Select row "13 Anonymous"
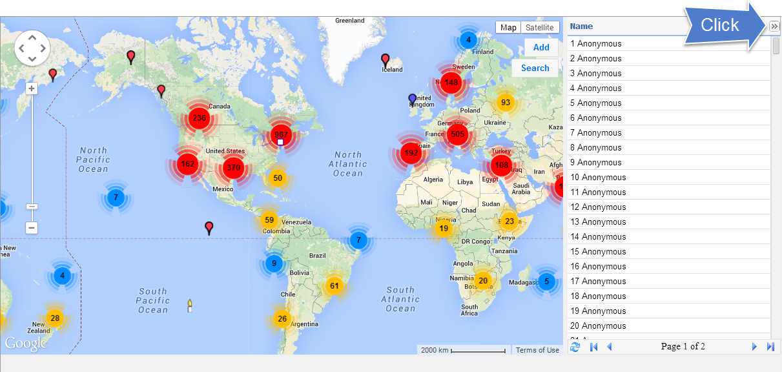Viewport: 782px width, 372px height. [669, 222]
